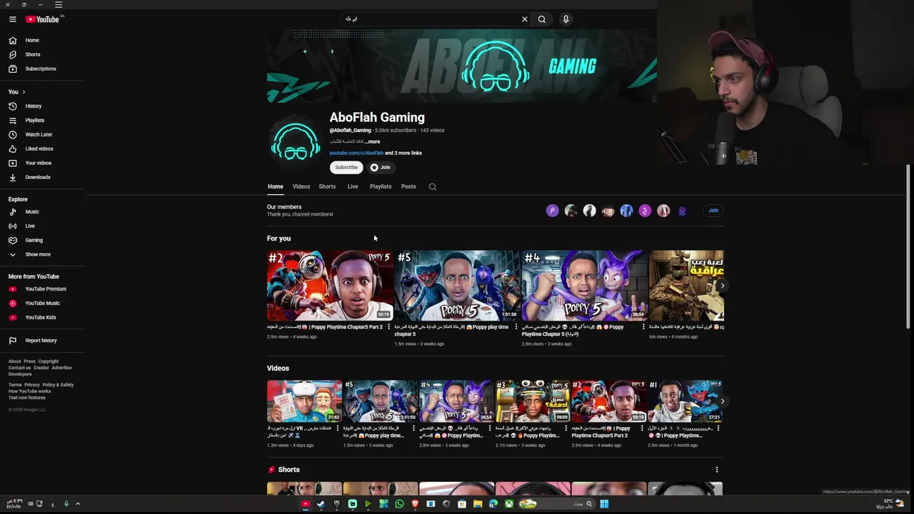Show next videos in For you carousel
The width and height of the screenshot is (914, 514).
click(x=722, y=286)
